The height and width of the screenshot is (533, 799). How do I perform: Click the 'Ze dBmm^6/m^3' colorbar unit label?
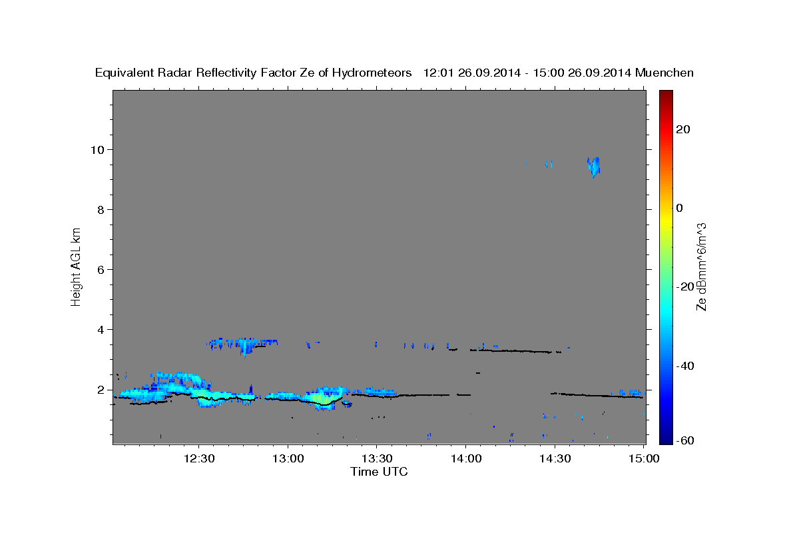[x=701, y=266]
